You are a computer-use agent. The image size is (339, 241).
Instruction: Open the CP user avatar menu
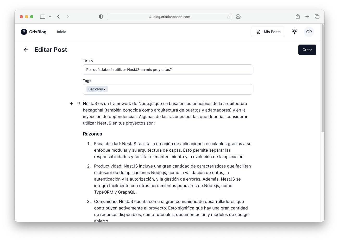pos(309,32)
